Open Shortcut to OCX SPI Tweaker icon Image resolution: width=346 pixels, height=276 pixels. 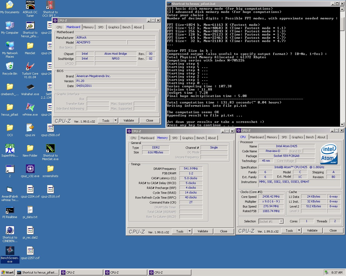point(50,9)
